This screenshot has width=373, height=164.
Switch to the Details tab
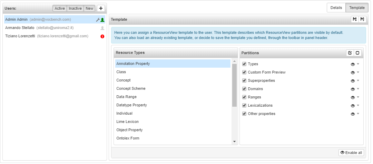(x=336, y=8)
